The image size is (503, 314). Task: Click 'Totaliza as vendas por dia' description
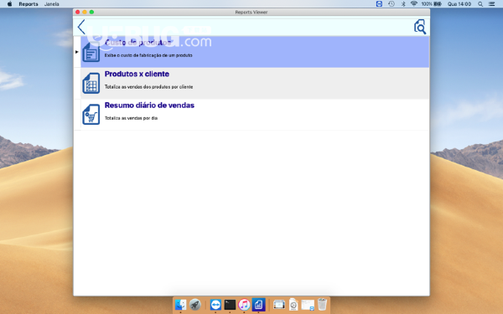point(132,118)
